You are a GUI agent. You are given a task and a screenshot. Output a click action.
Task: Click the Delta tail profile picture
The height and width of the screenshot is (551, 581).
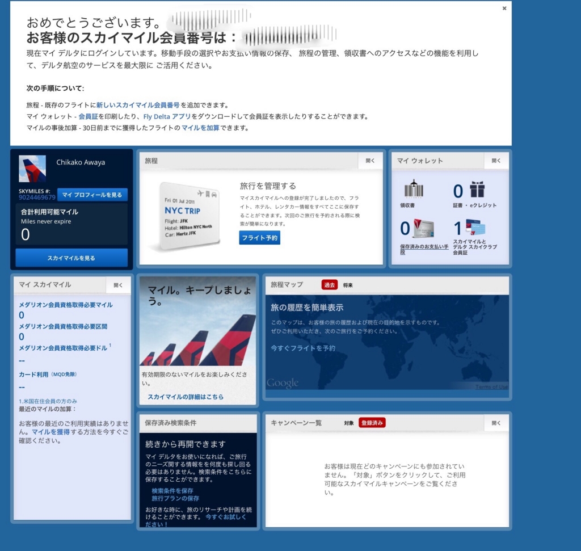point(32,169)
